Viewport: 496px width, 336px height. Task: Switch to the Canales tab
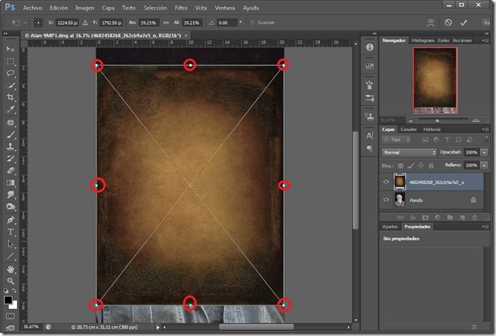tap(409, 129)
